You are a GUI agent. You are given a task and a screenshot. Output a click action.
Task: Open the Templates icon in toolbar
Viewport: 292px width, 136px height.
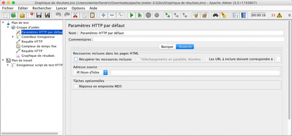(13, 15)
